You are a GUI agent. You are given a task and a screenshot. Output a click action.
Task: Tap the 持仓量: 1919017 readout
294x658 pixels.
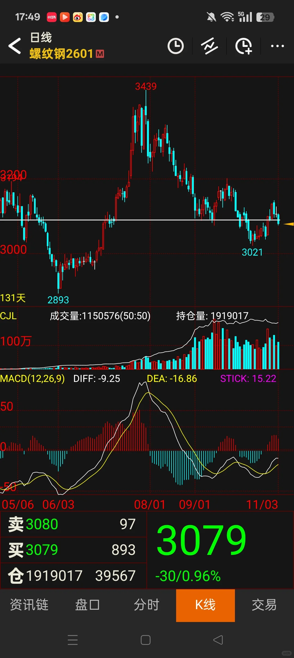point(212,316)
